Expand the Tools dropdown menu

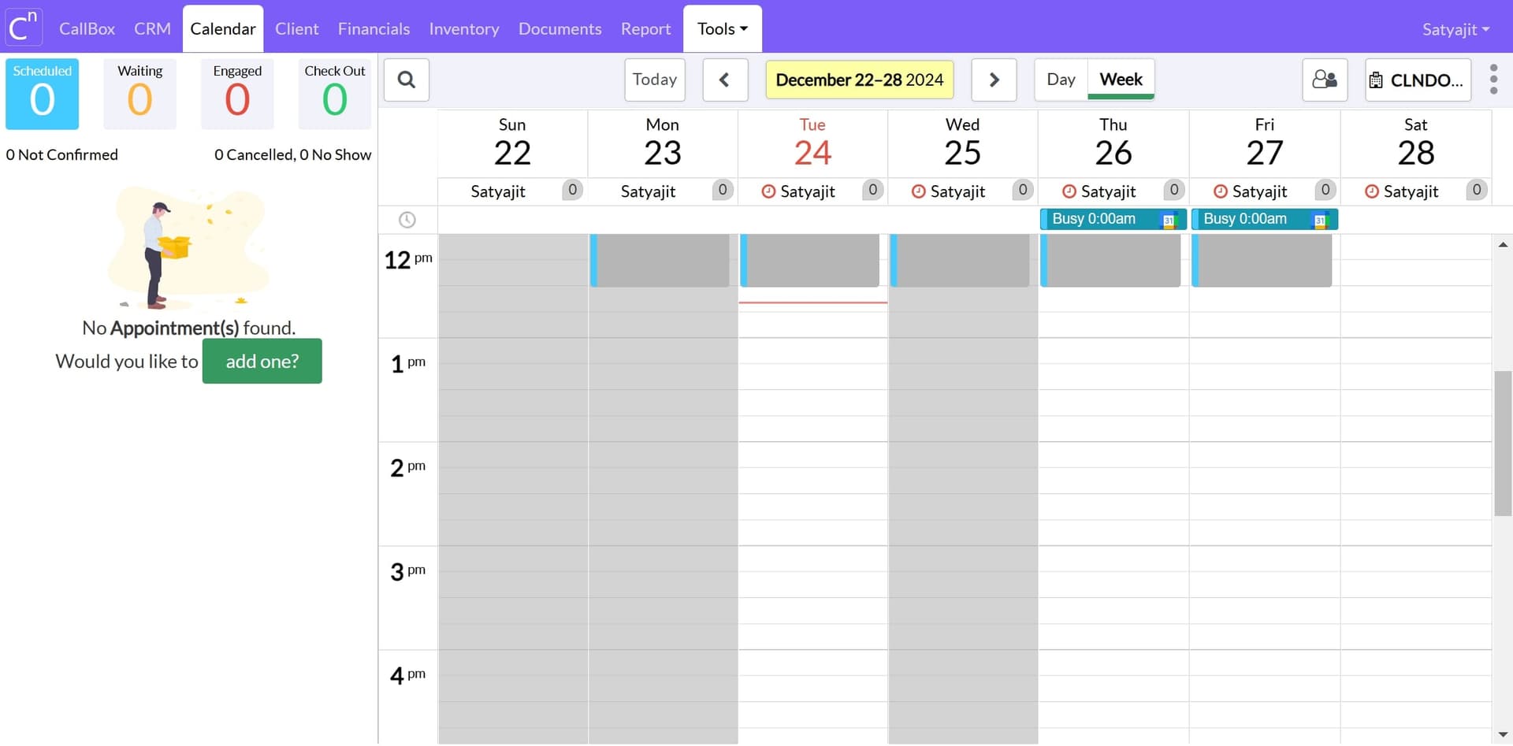point(722,29)
